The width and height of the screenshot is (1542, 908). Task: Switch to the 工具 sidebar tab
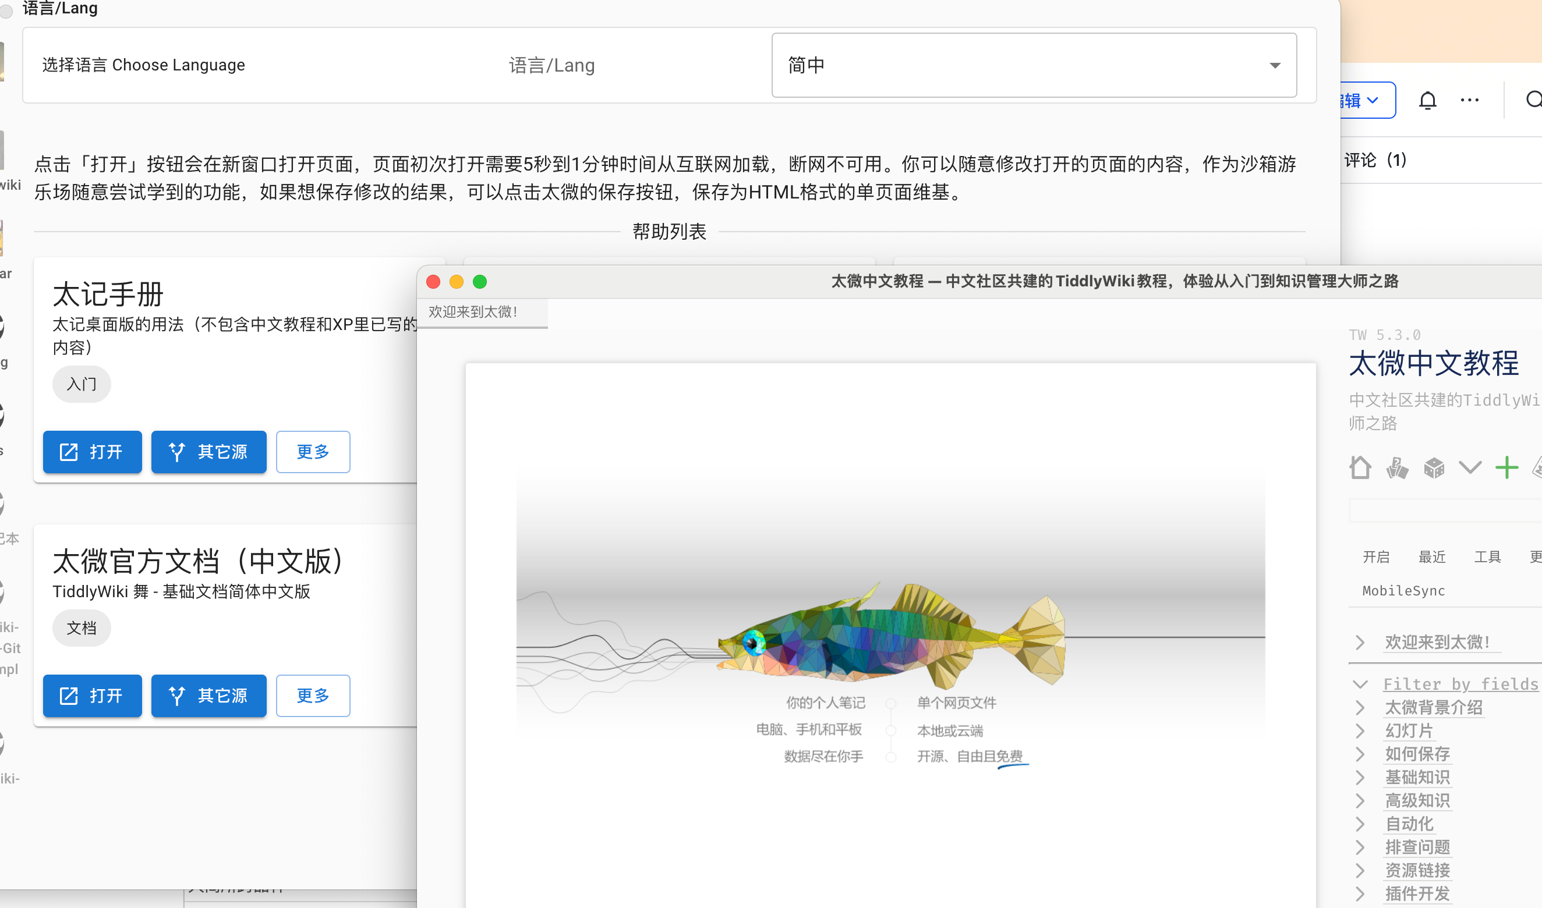click(x=1487, y=557)
